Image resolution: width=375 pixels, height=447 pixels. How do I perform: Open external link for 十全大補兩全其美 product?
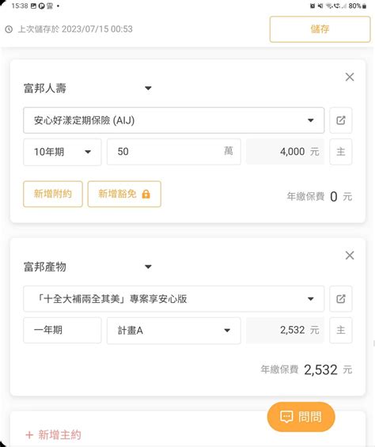341,299
